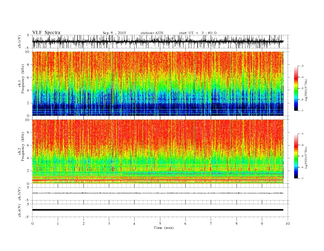Click the "ch.3(V)" axis label
Viewport: 324px width, 251px height.
[20, 194]
